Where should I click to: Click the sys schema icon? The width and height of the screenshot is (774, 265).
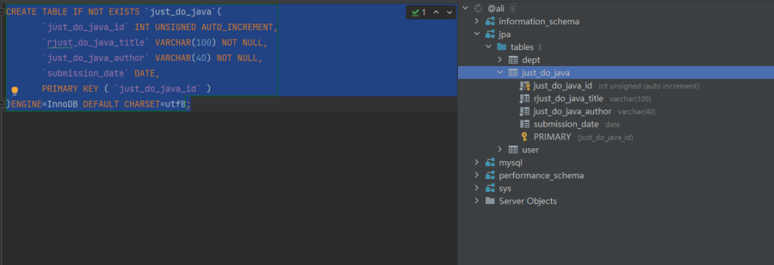pos(489,188)
